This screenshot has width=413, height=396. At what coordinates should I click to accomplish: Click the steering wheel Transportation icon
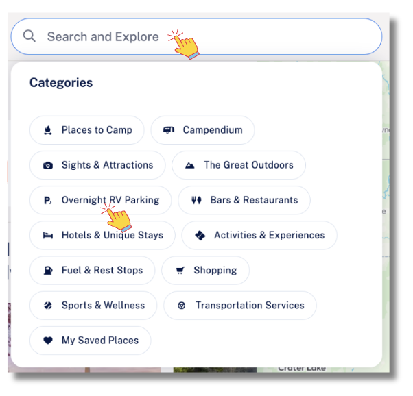pos(182,306)
